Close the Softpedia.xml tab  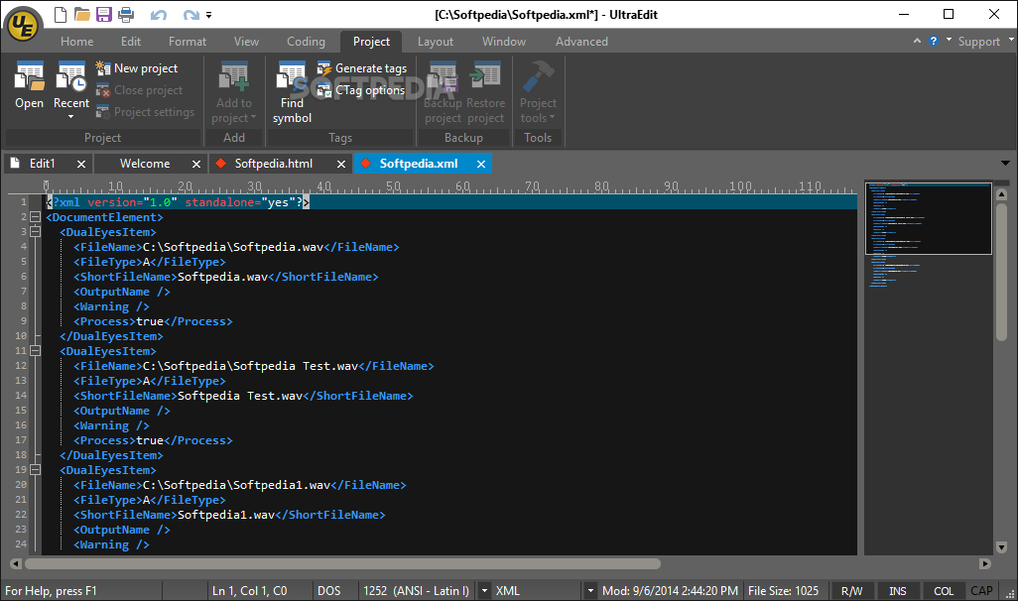[481, 165]
